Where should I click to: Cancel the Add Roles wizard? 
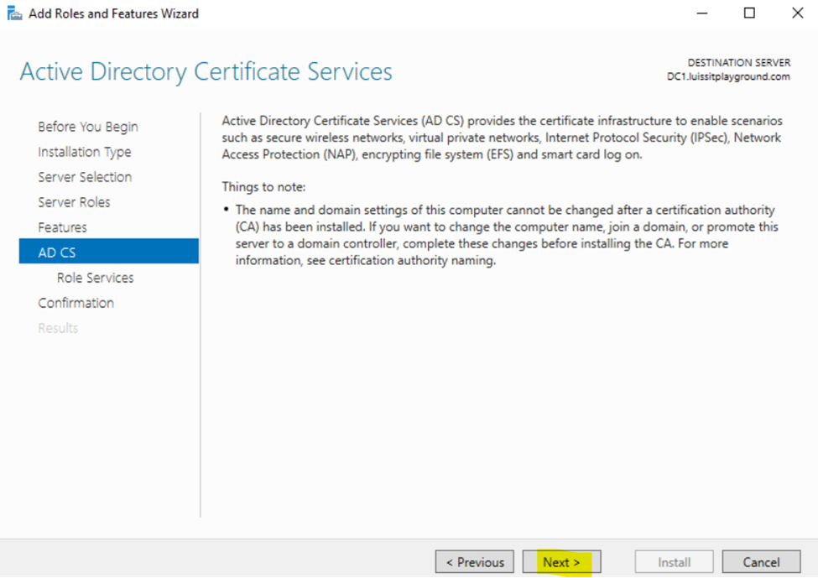761,562
